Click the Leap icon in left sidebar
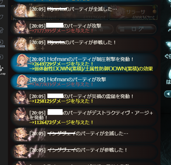Viewport: 171px width, 165px height. 2,70
